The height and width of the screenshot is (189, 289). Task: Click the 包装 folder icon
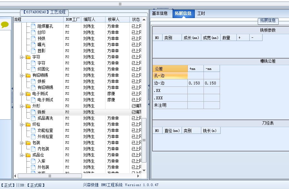28,143
